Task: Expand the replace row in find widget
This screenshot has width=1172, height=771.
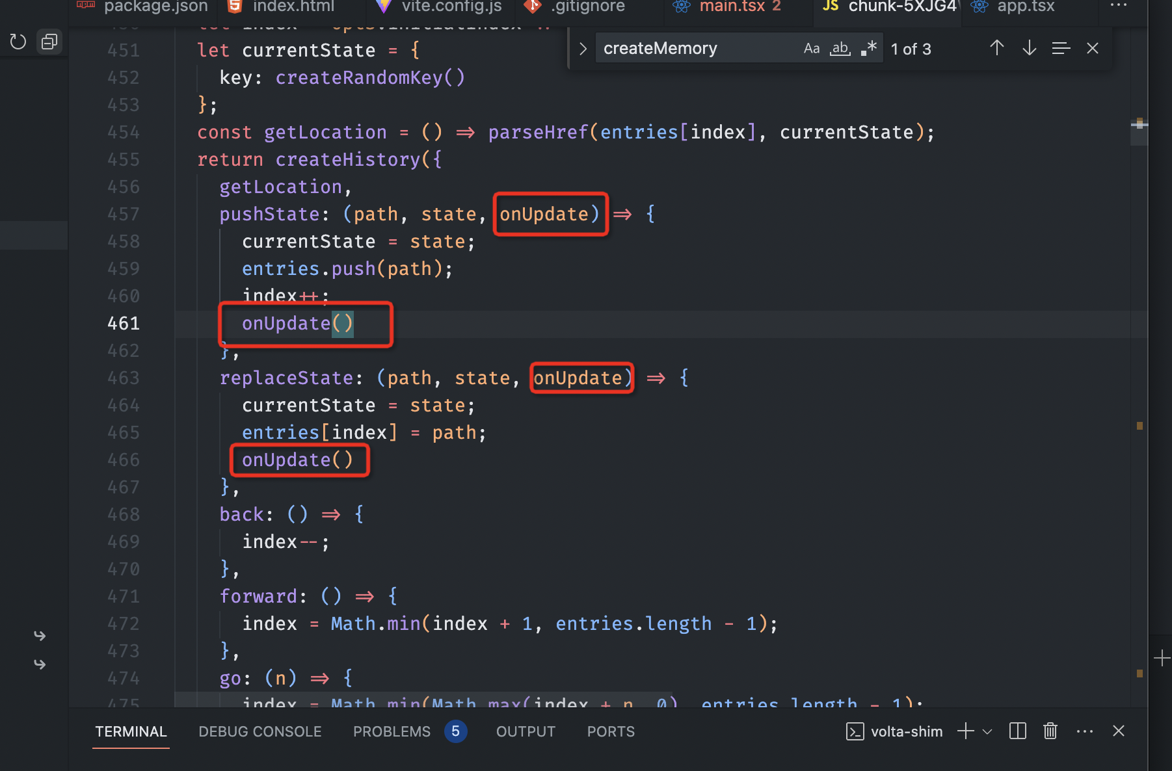Action: [583, 49]
